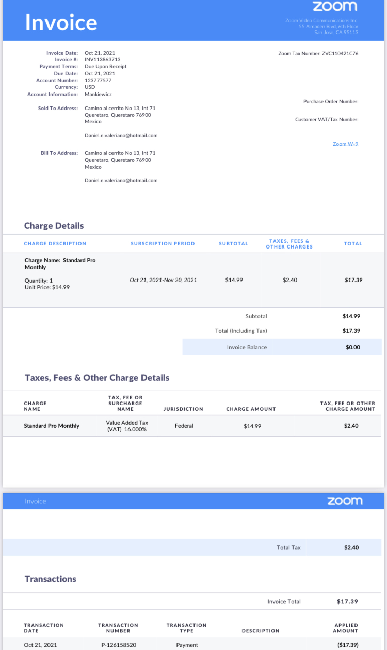Viewport: 387px width, 650px height.
Task: Select Zoom Tax Number ZVC110421C76
Action: point(318,53)
